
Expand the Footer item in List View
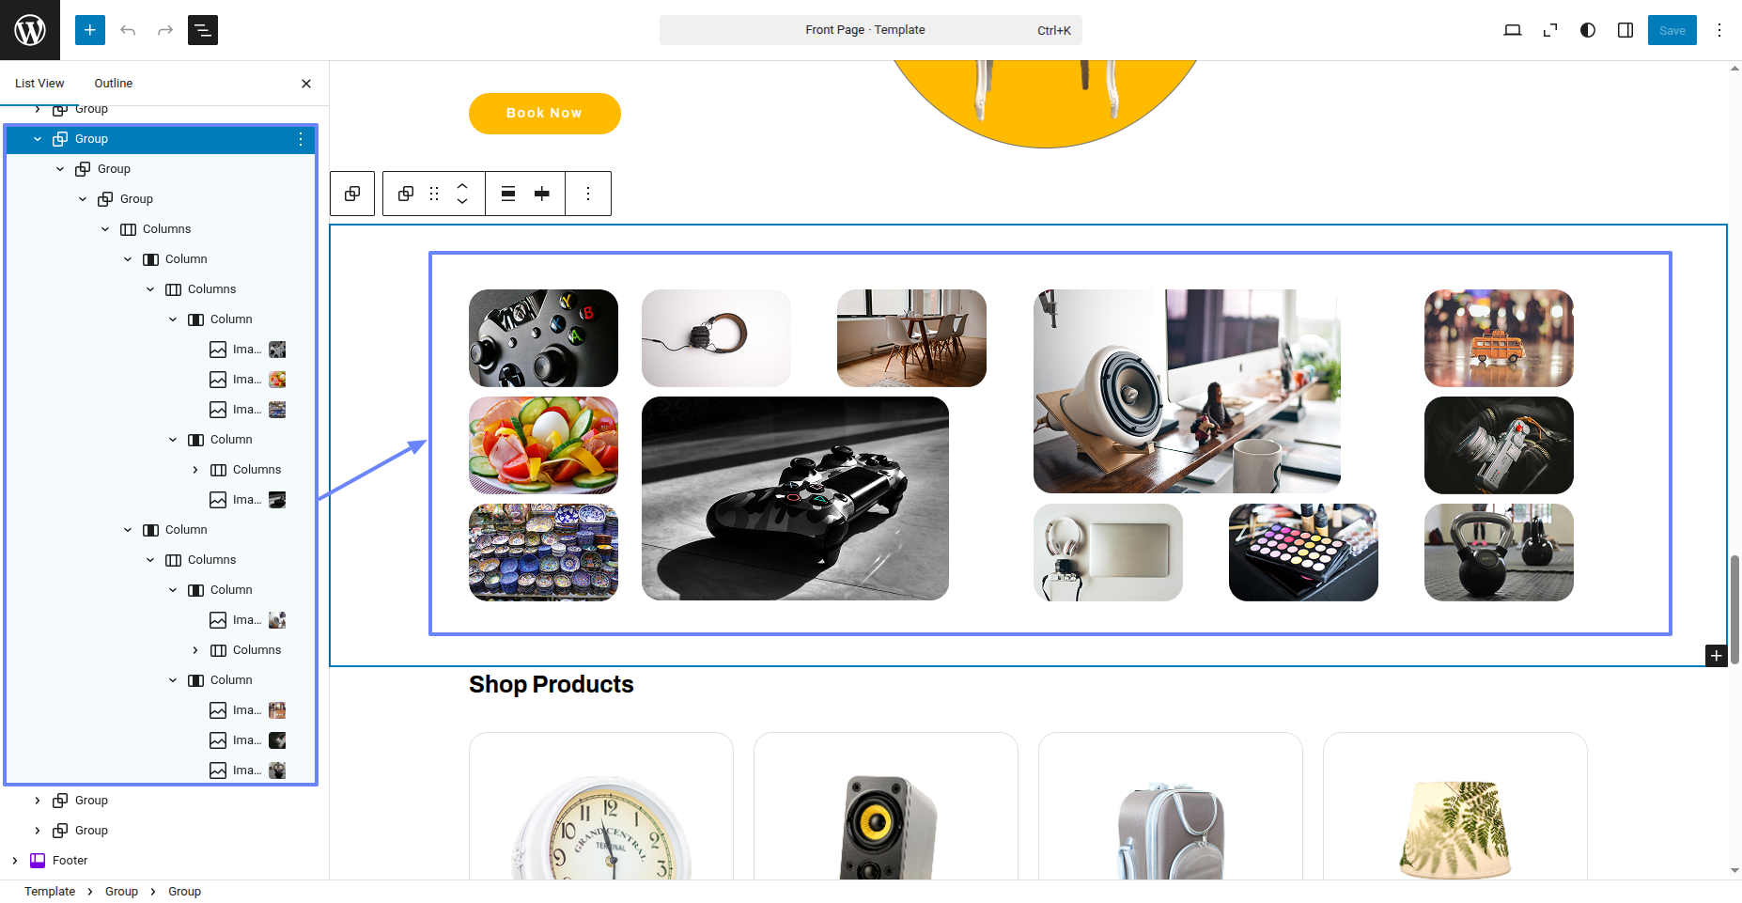coord(15,861)
